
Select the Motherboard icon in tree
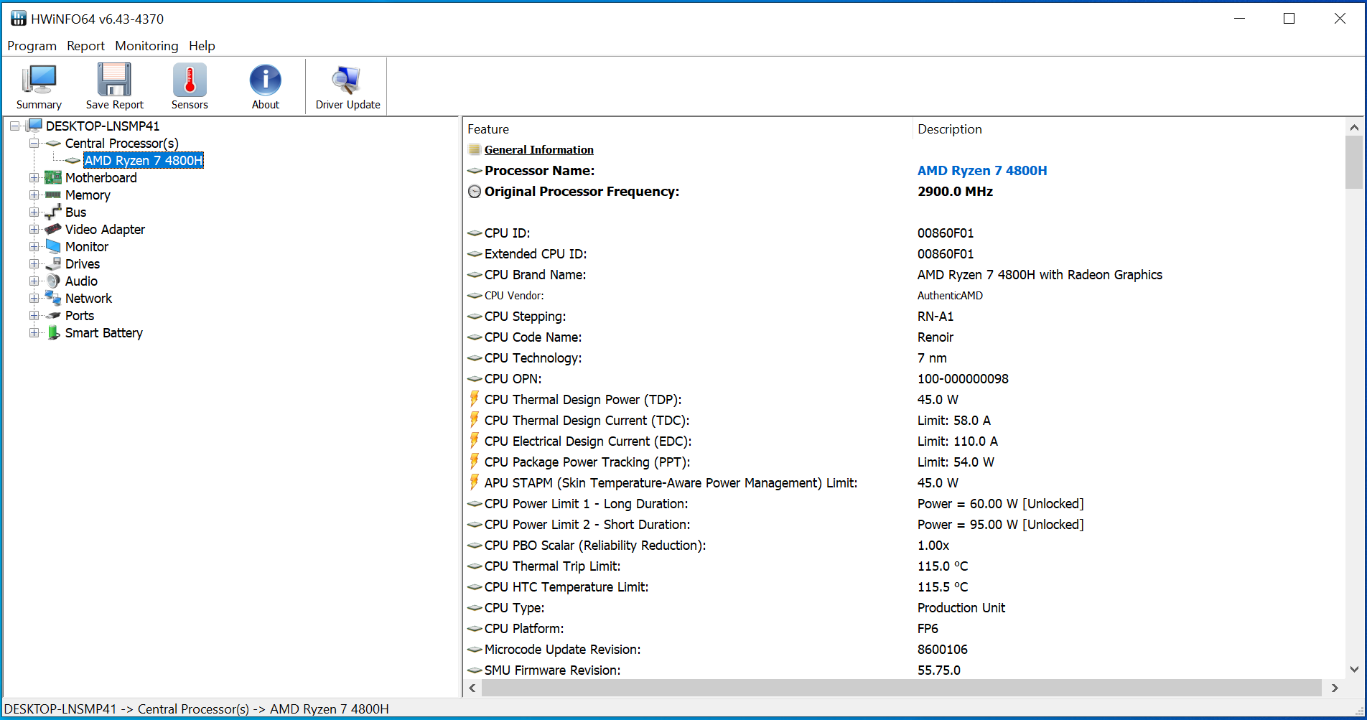pos(53,178)
